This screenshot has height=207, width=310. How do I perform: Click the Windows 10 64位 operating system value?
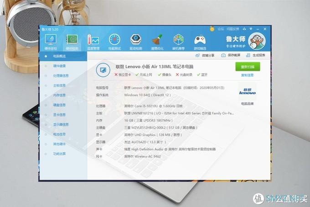pos(148,95)
